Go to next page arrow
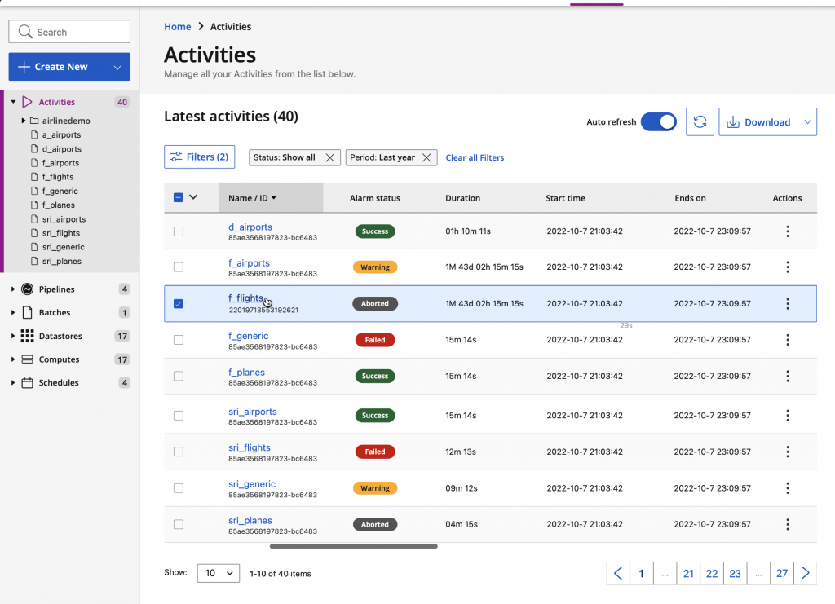Image resolution: width=835 pixels, height=604 pixels. tap(805, 573)
